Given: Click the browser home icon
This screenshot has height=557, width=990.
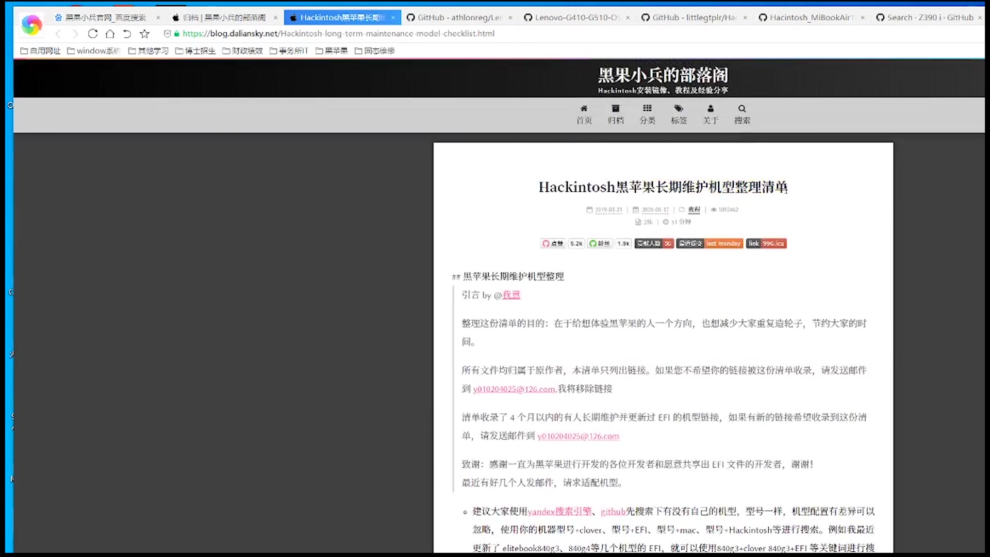Looking at the screenshot, I should pyautogui.click(x=110, y=34).
